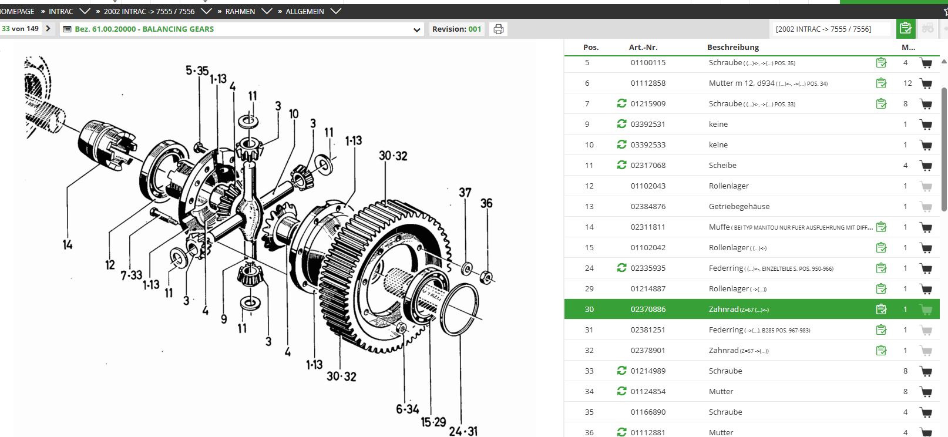Image resolution: width=948 pixels, height=437 pixels.
Task: Open note icon for Federring 02381251
Action: coord(881,330)
